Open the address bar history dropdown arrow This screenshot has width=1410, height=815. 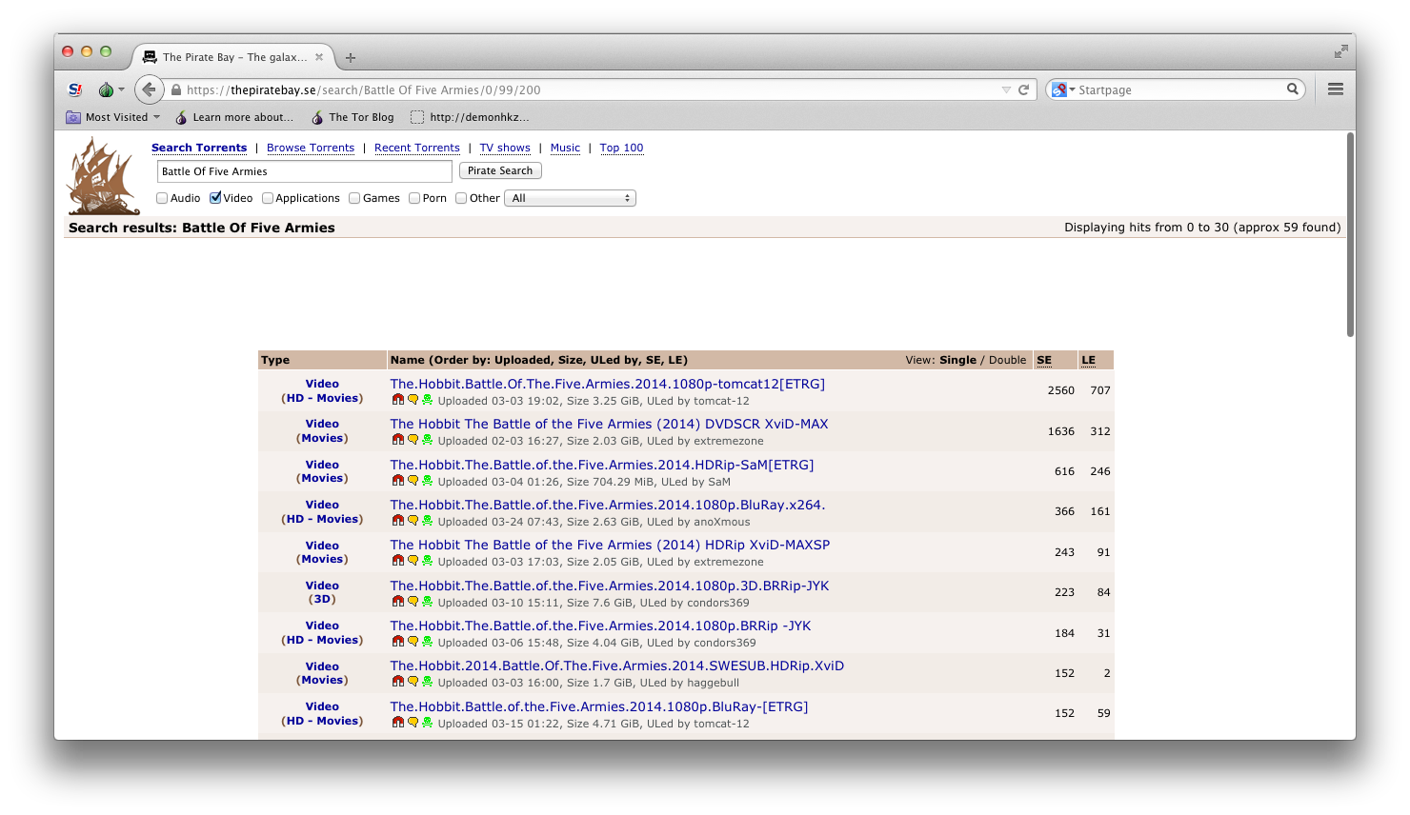(1006, 89)
